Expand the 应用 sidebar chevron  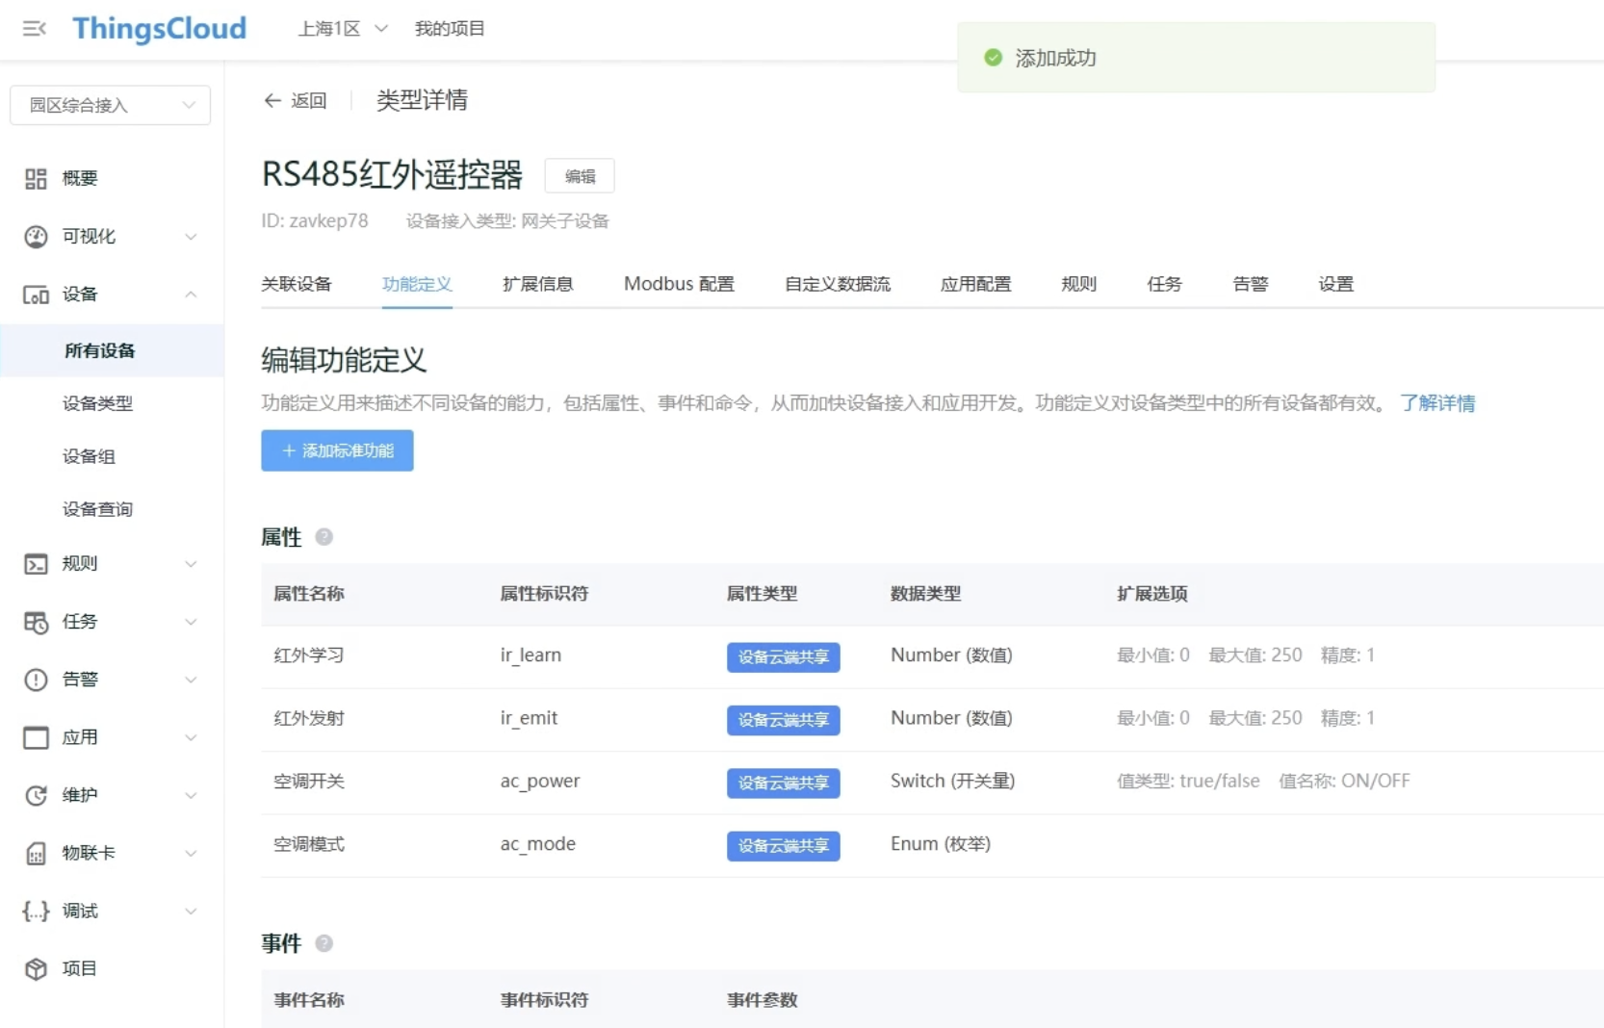(x=191, y=737)
